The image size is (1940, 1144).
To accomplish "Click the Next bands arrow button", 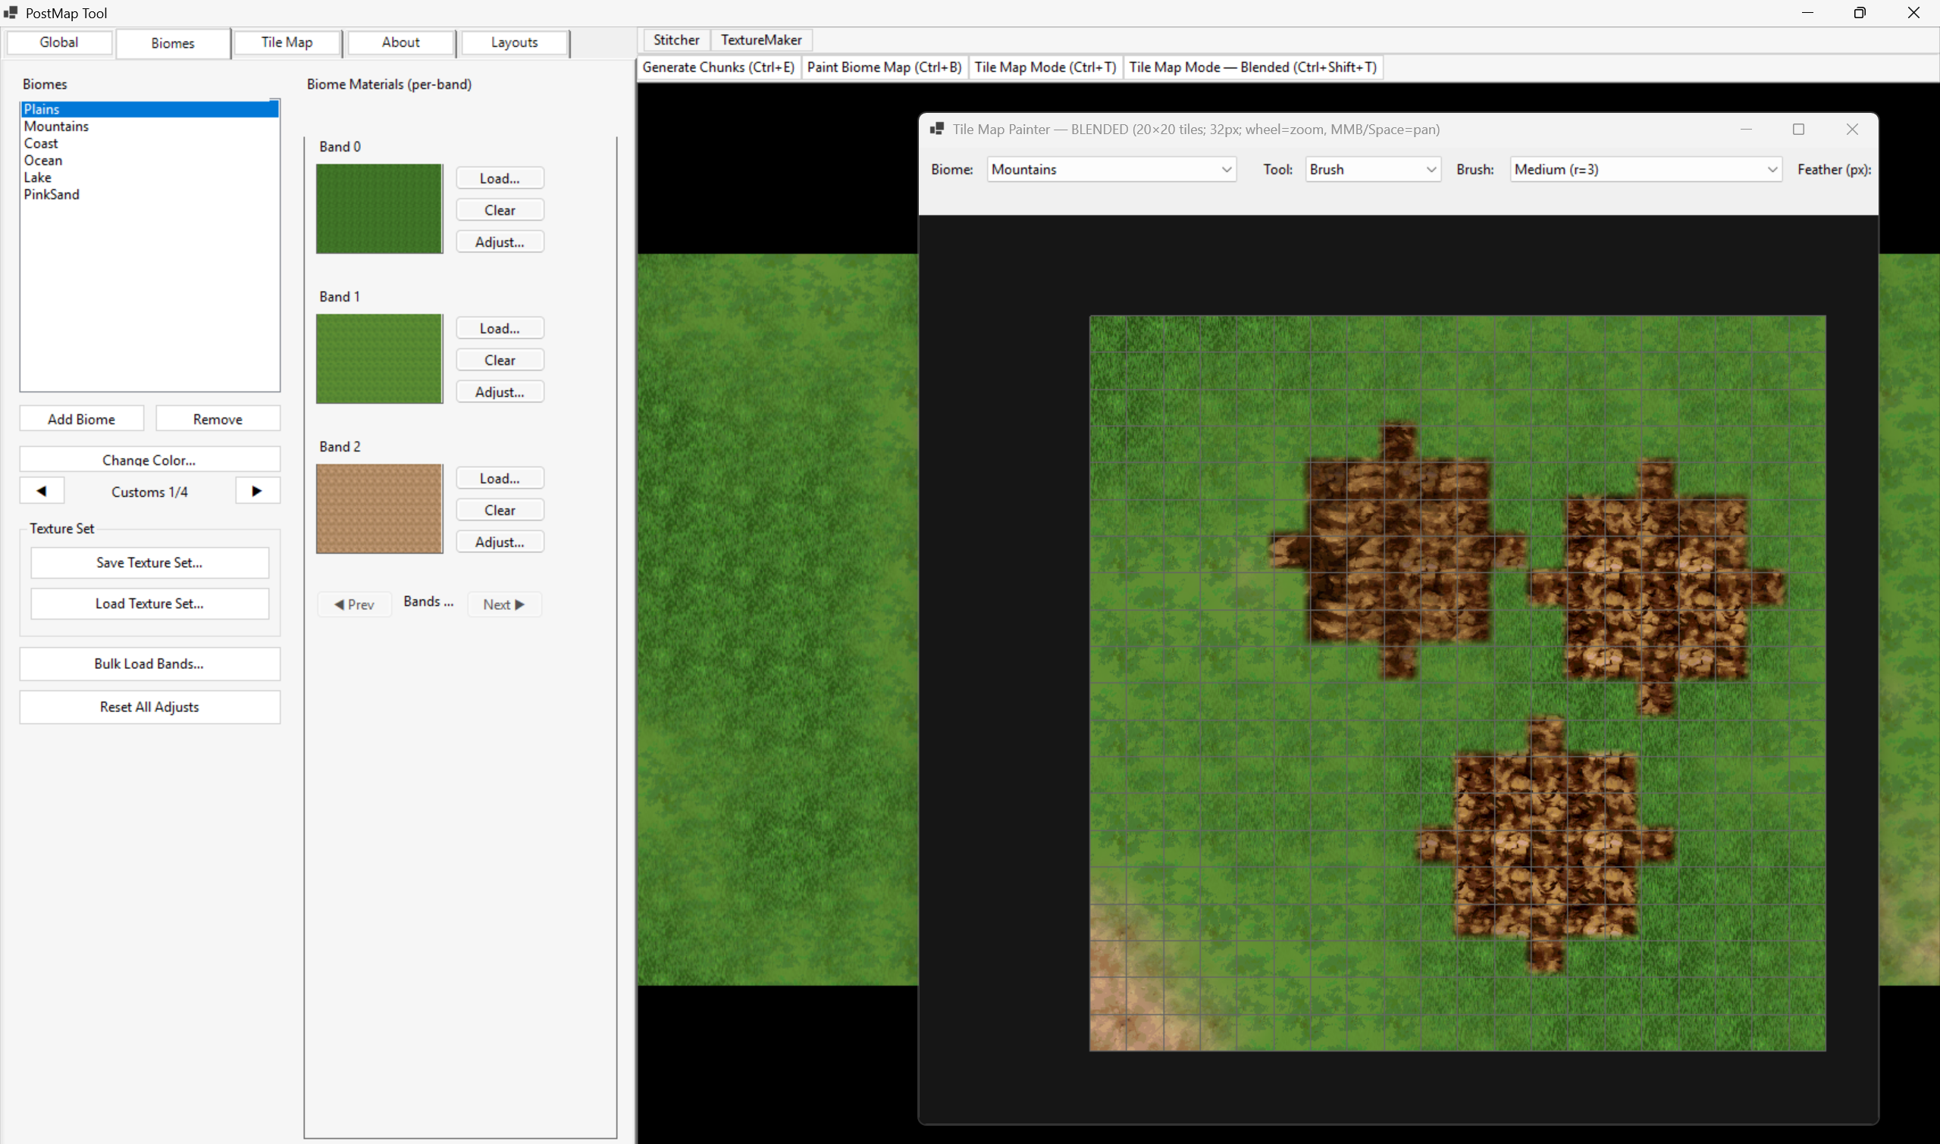I will (503, 605).
